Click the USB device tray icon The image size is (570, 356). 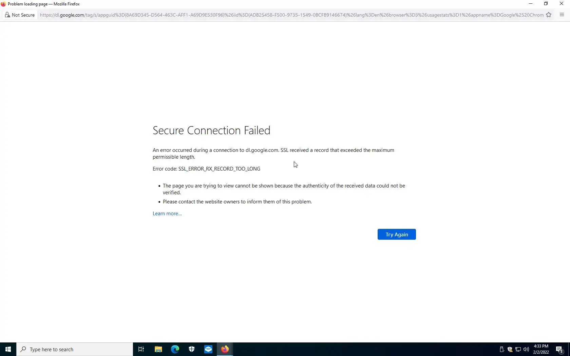502,350
